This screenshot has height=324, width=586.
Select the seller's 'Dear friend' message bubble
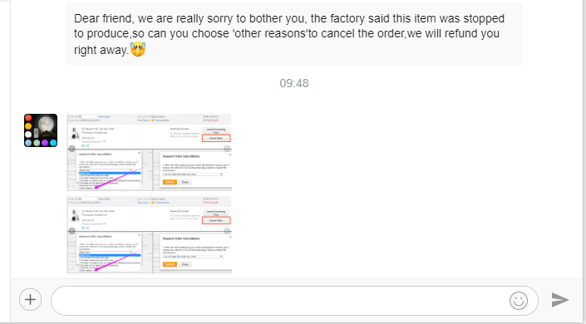pyautogui.click(x=294, y=34)
